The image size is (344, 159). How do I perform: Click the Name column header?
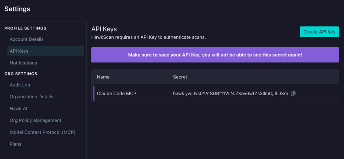coord(103,77)
